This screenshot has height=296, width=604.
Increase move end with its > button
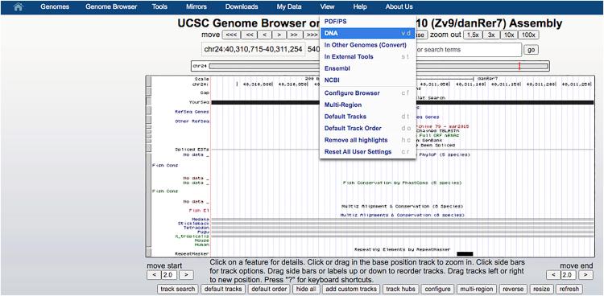(585, 275)
